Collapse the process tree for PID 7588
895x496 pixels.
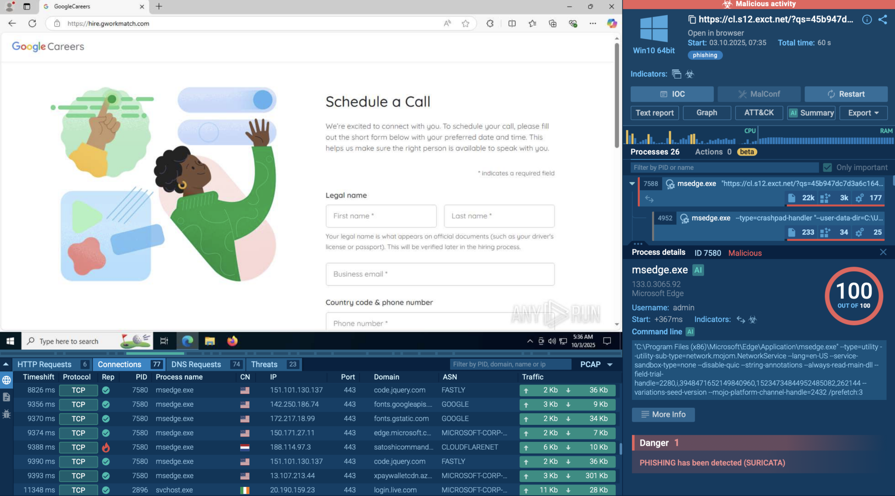tap(632, 184)
